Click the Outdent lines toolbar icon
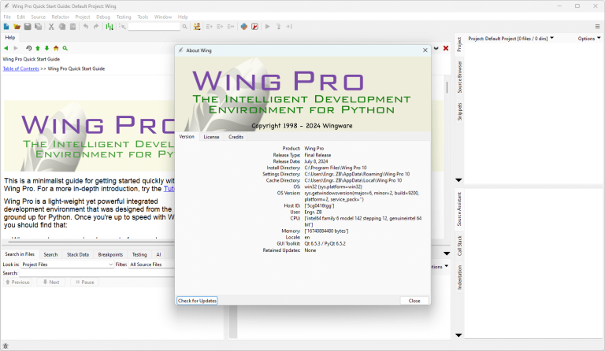 point(220,27)
